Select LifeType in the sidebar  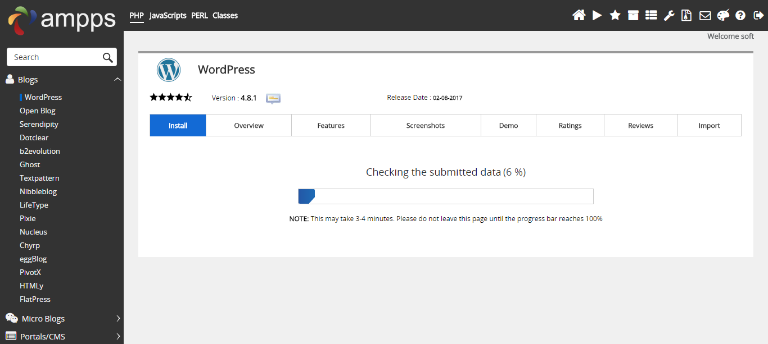[34, 205]
